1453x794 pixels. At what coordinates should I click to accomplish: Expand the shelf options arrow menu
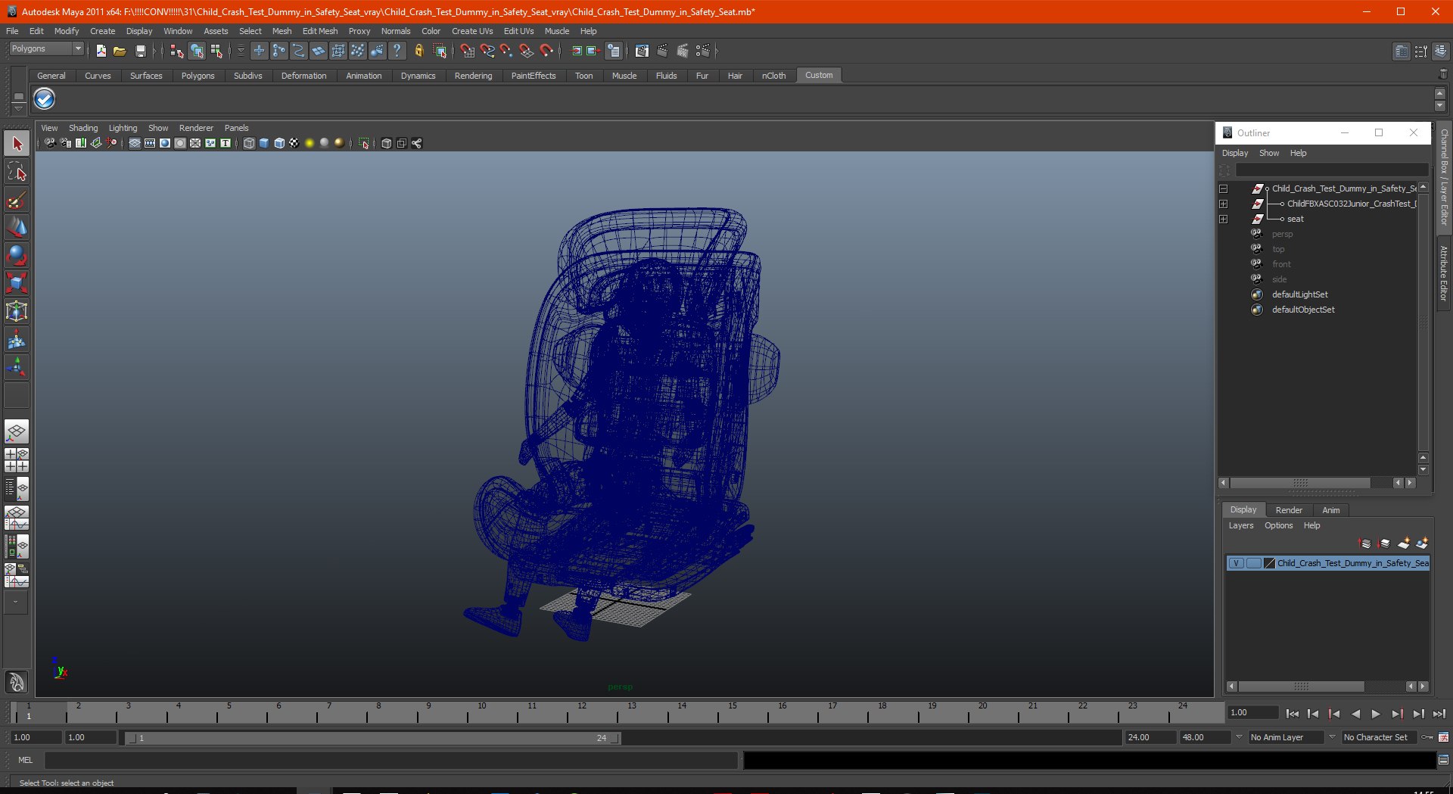[x=18, y=109]
